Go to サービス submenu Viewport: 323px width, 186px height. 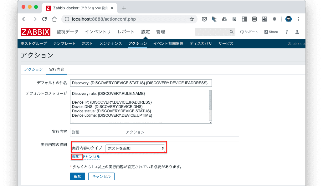[x=226, y=43]
